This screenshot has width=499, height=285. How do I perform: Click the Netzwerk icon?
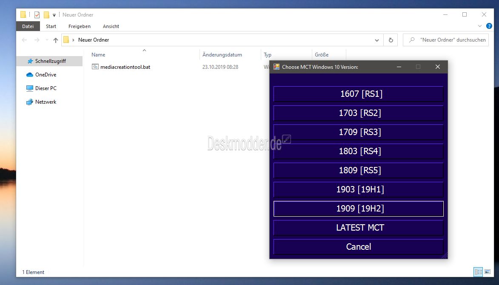click(x=30, y=102)
